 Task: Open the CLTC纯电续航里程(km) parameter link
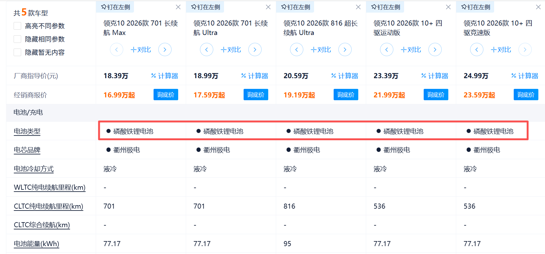(x=49, y=206)
